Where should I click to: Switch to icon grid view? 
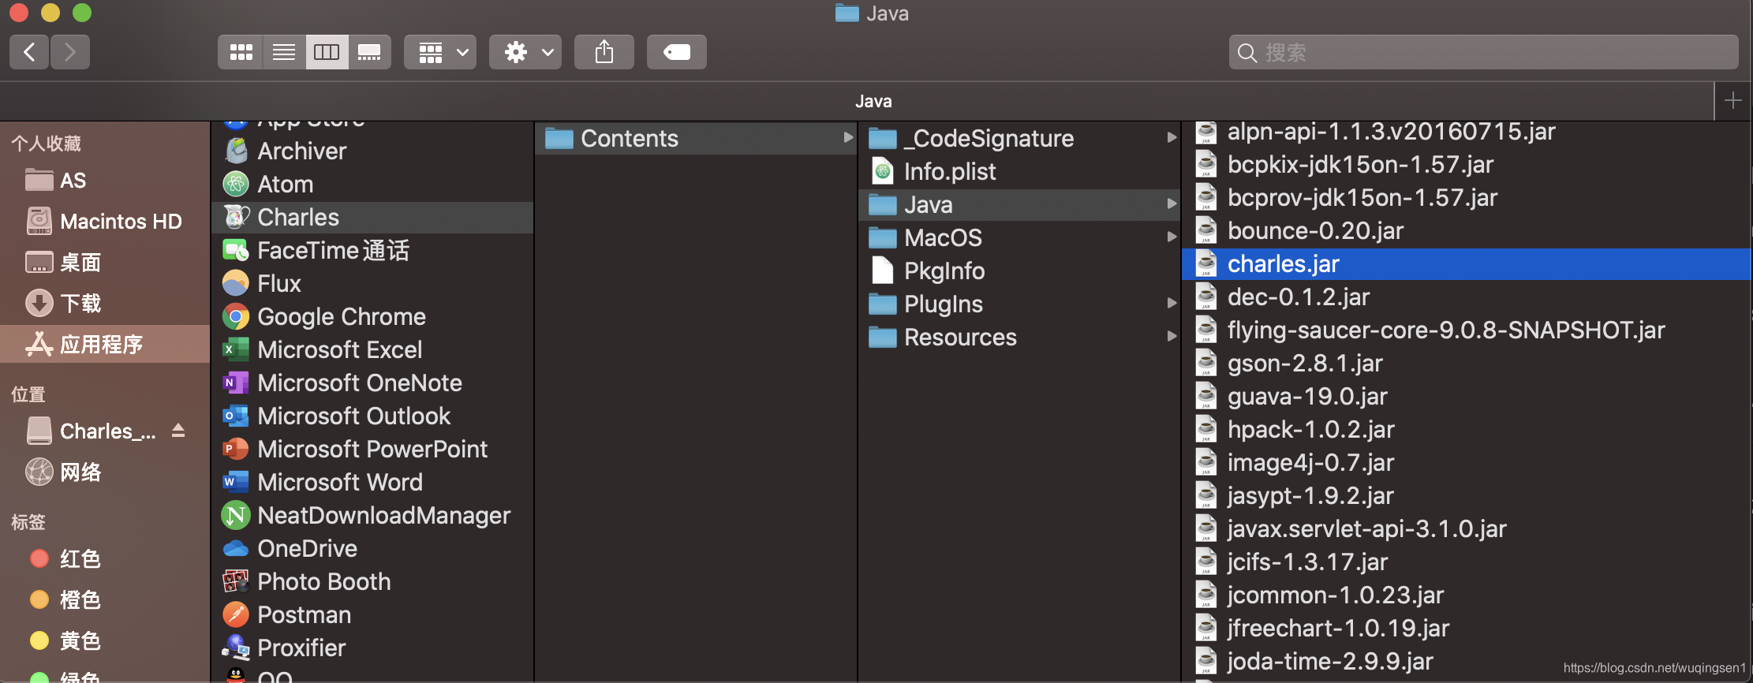coord(241,52)
